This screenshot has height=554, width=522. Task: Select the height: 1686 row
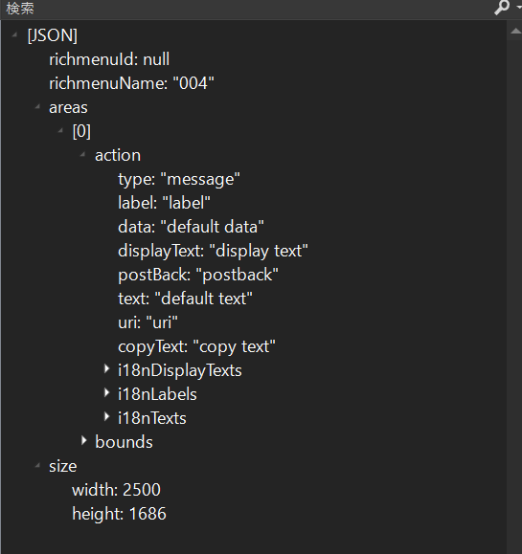pos(119,514)
